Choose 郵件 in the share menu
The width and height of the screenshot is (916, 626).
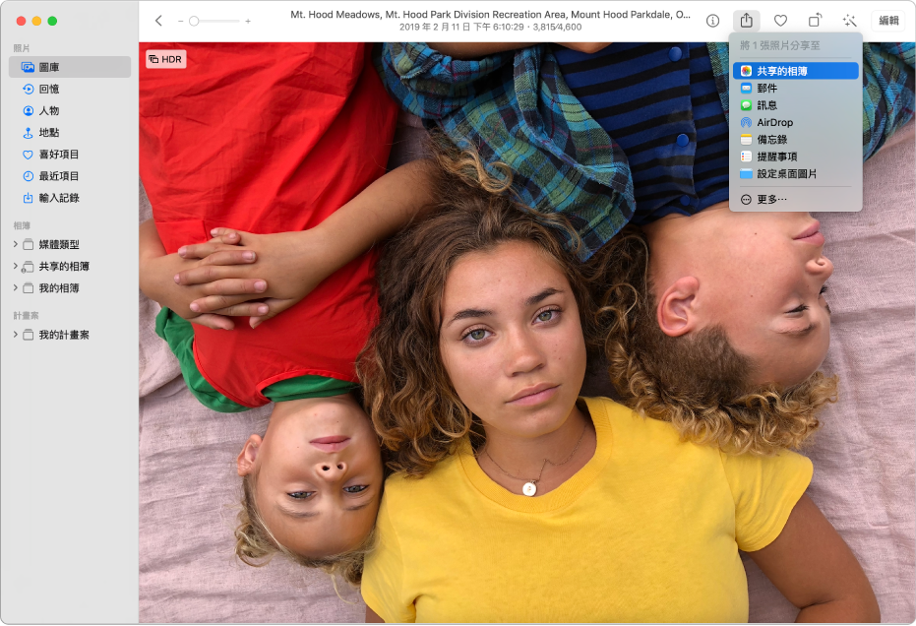pos(796,89)
